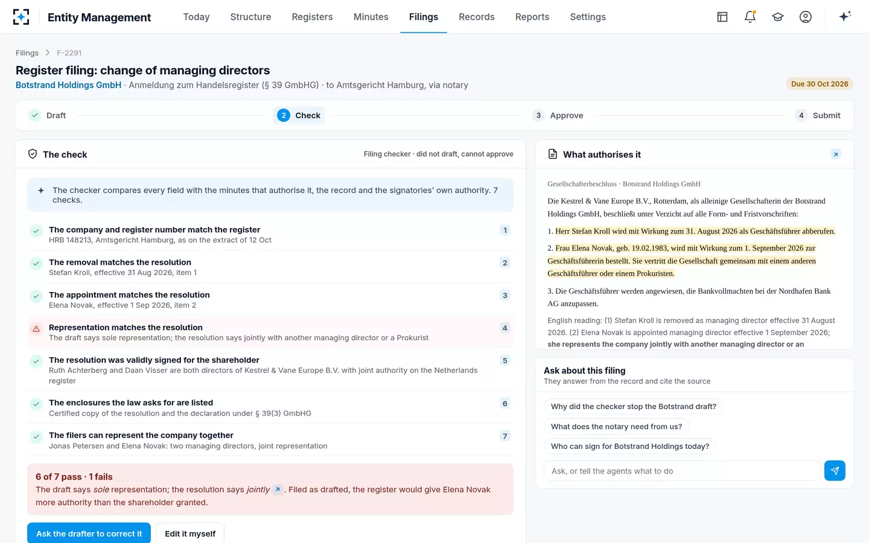Click pass checkmark on filers can represent
This screenshot has height=543, width=869.
[36, 437]
